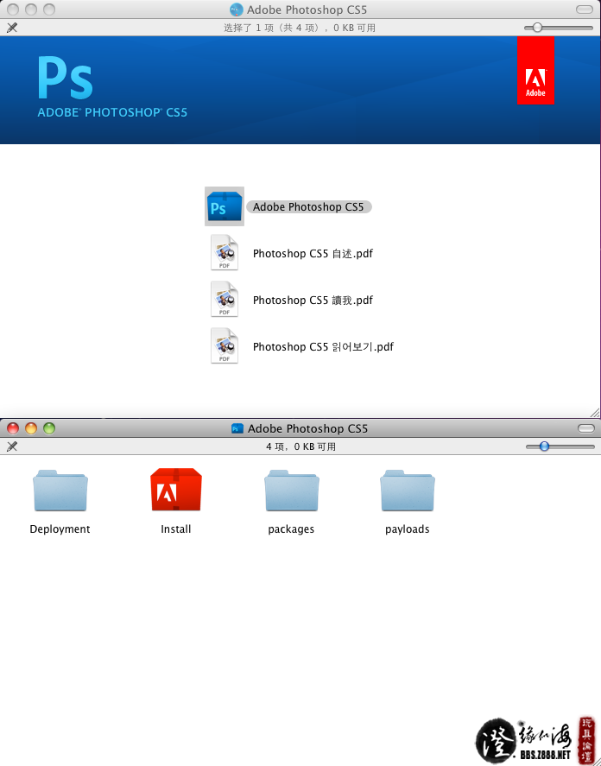
Task: Click the lower window title 'Adobe Photoshop CS5'
Action: [307, 428]
